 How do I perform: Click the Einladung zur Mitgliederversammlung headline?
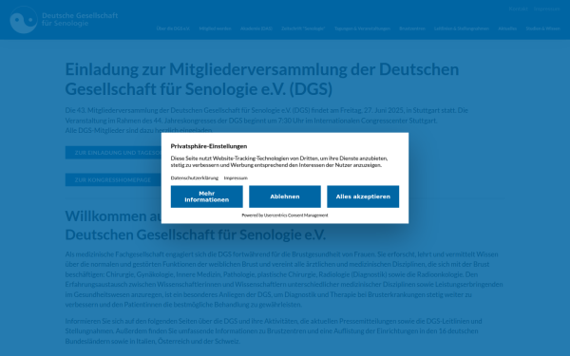262,79
